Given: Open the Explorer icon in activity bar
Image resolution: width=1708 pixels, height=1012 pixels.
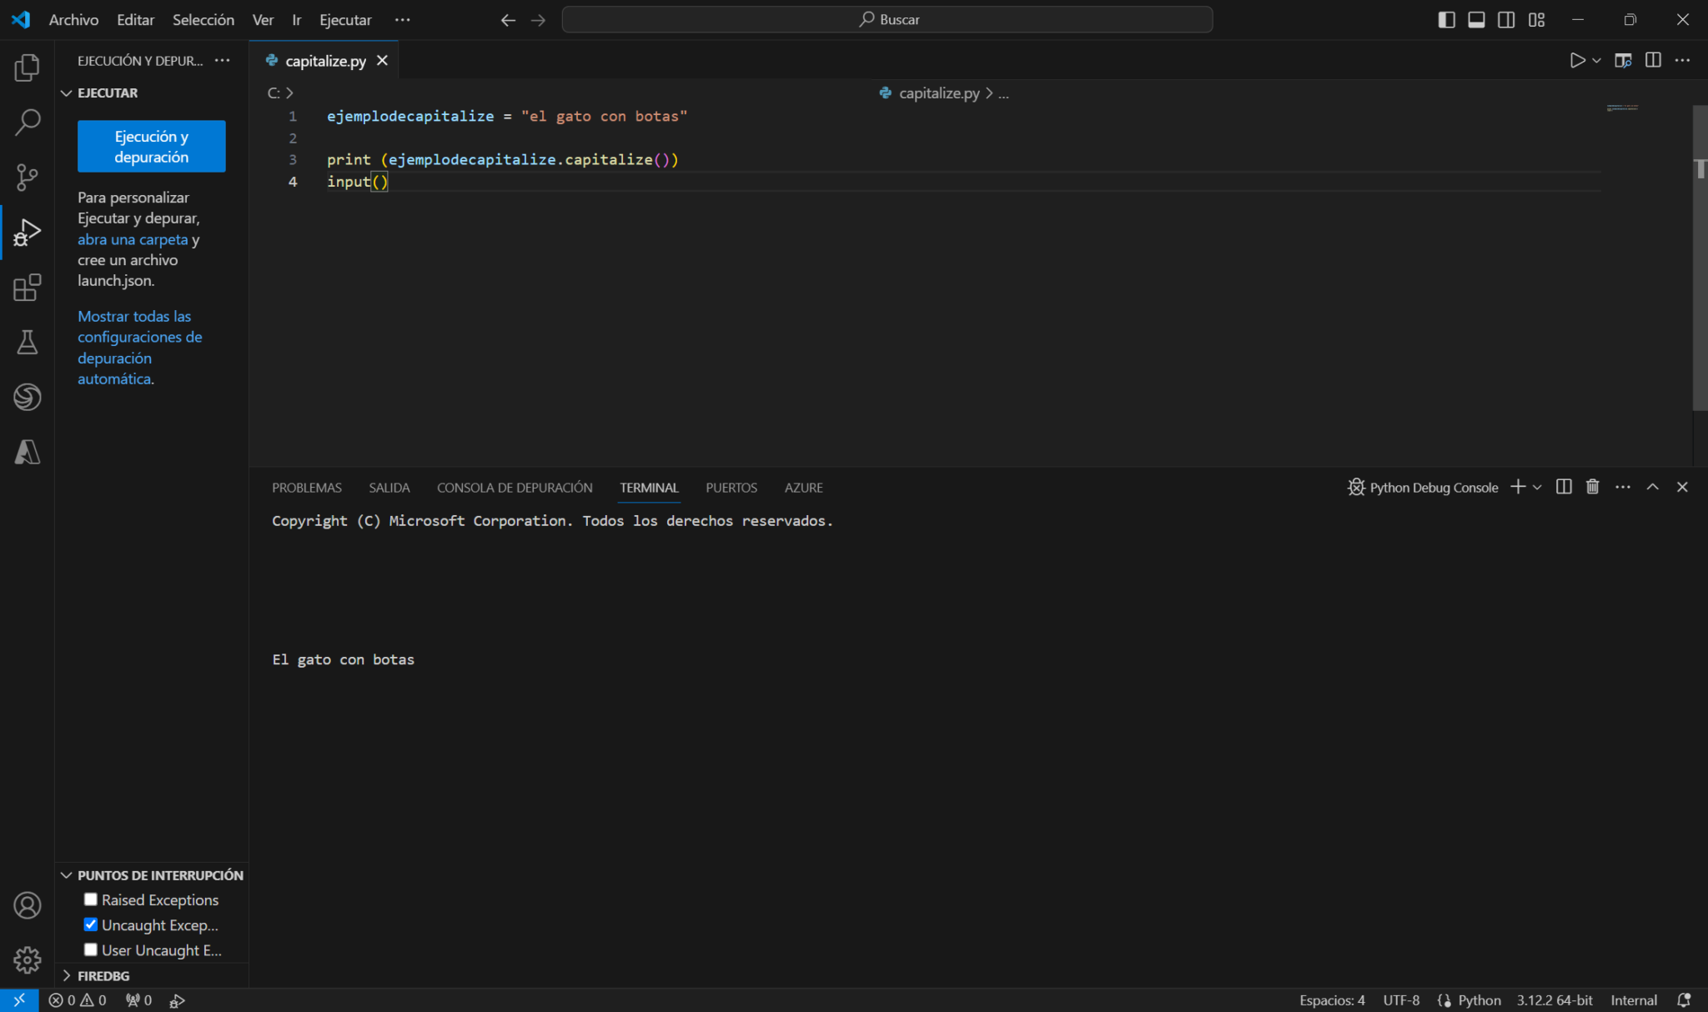Looking at the screenshot, I should coord(28,68).
